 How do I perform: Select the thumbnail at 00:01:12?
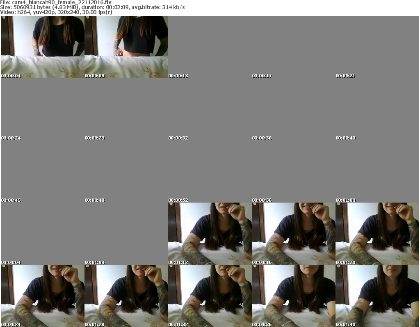[210, 234]
